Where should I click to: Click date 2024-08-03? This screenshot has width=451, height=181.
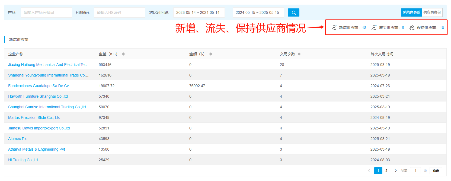380,160
